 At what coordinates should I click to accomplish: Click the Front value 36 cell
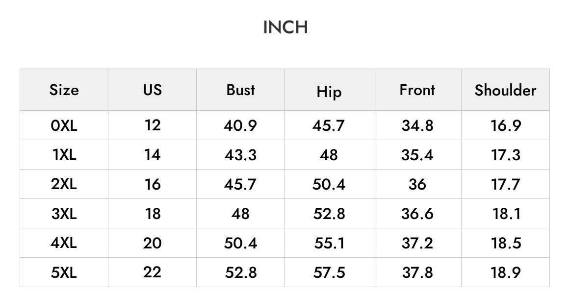(x=417, y=184)
